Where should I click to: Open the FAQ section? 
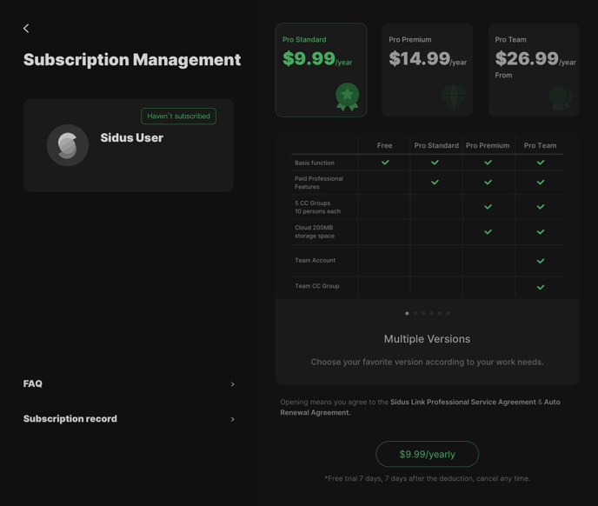pos(129,384)
